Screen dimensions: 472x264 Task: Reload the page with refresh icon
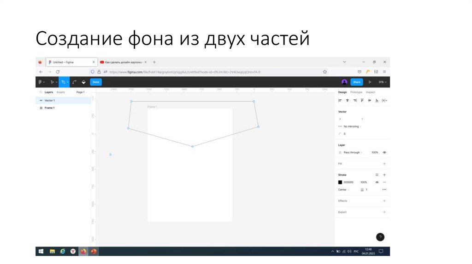tap(58, 72)
